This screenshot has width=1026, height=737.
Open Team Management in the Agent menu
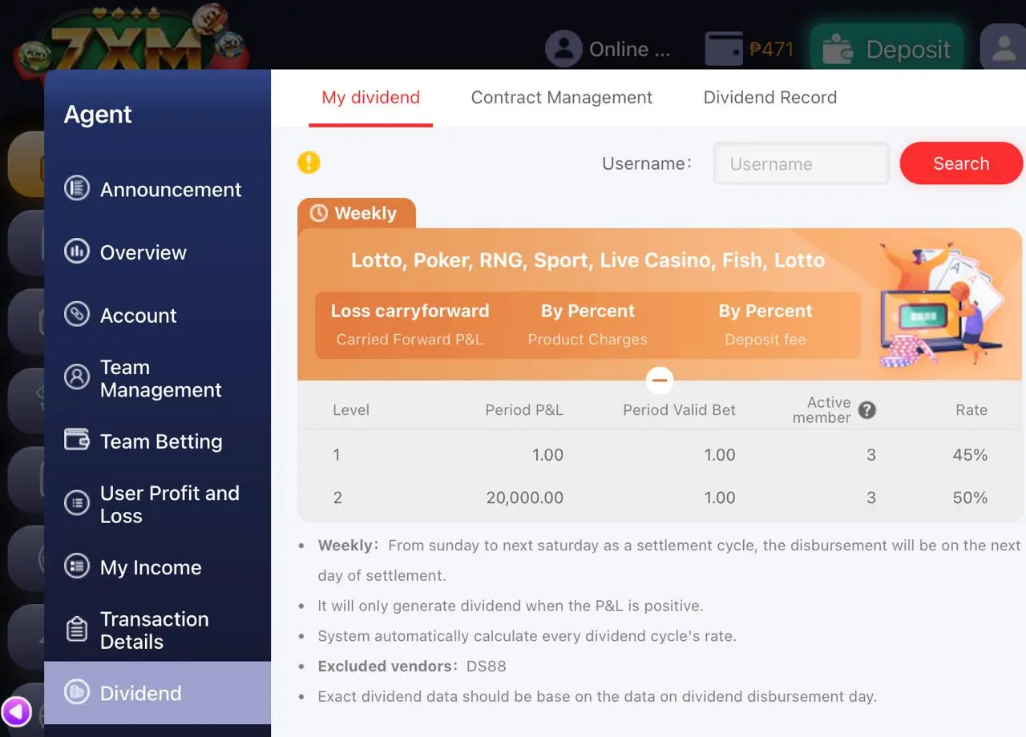coord(157,378)
